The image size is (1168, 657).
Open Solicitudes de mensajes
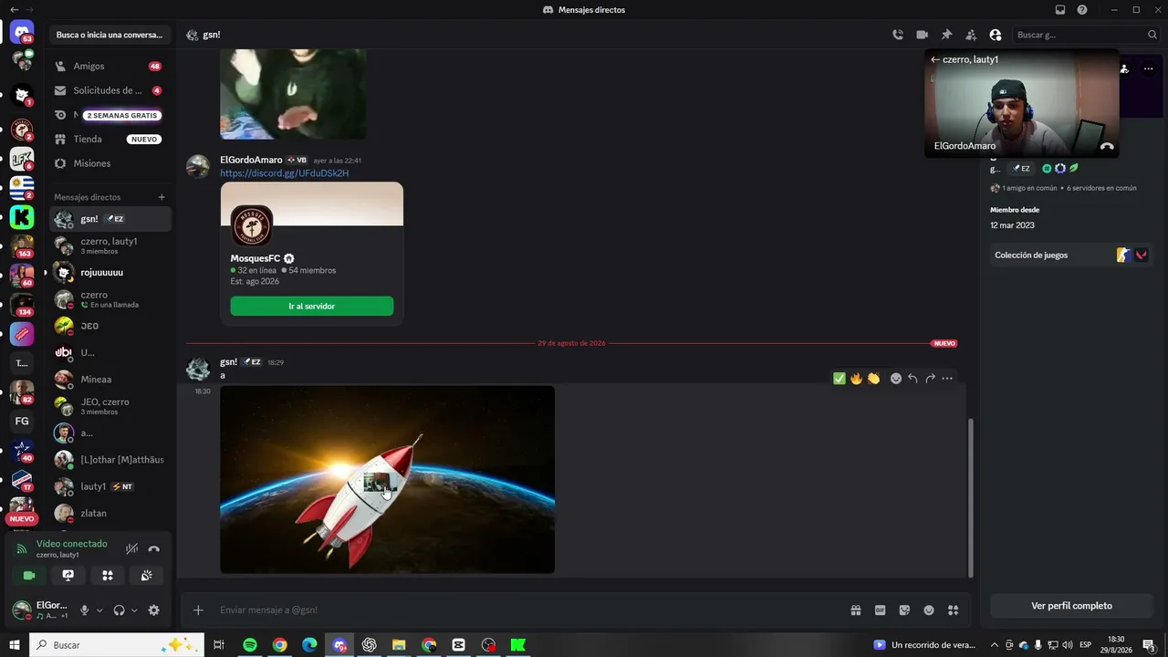point(109,90)
